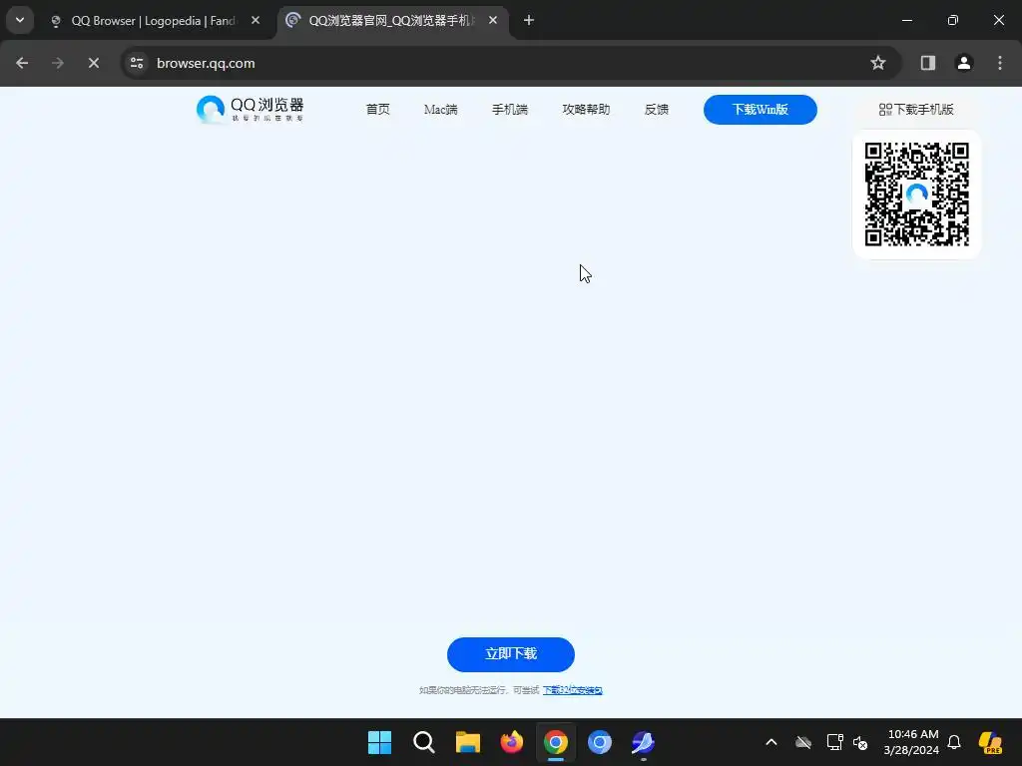Click 下载手机版 link
The width and height of the screenshot is (1022, 766).
[x=916, y=110]
